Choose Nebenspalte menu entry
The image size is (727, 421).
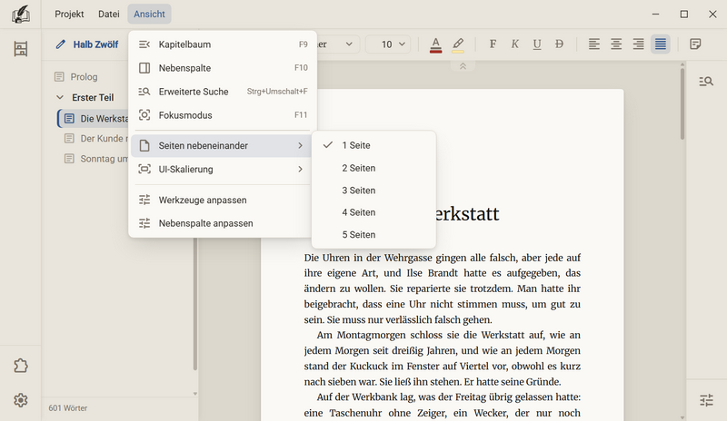point(223,68)
